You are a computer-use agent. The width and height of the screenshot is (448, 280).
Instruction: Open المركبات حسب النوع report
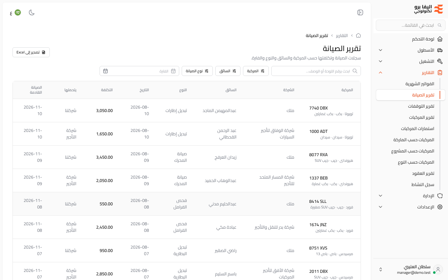click(416, 162)
